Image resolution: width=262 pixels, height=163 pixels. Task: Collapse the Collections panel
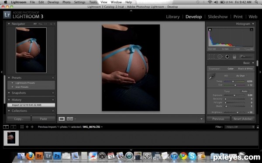point(9,111)
